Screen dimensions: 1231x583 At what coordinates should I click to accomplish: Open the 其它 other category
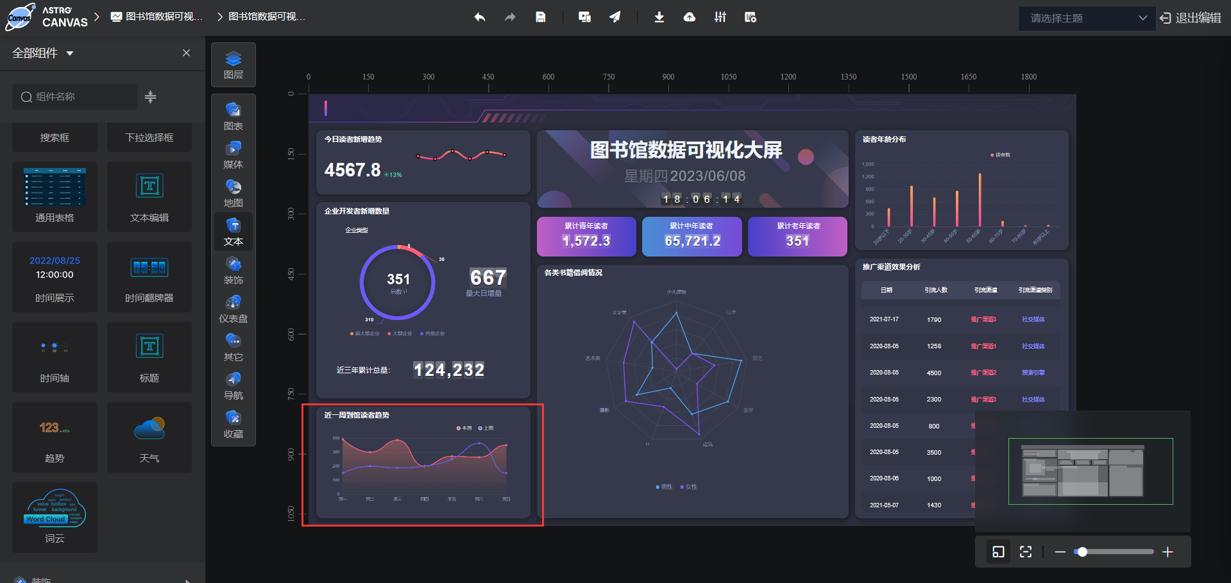coord(233,348)
